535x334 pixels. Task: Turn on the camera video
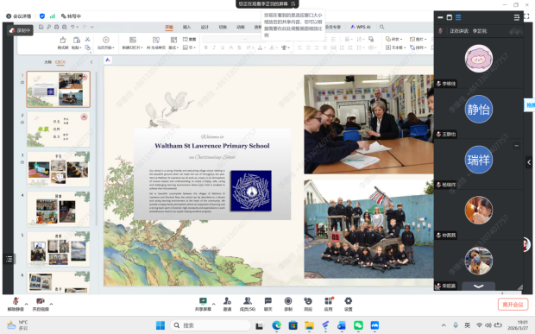pyautogui.click(x=41, y=304)
